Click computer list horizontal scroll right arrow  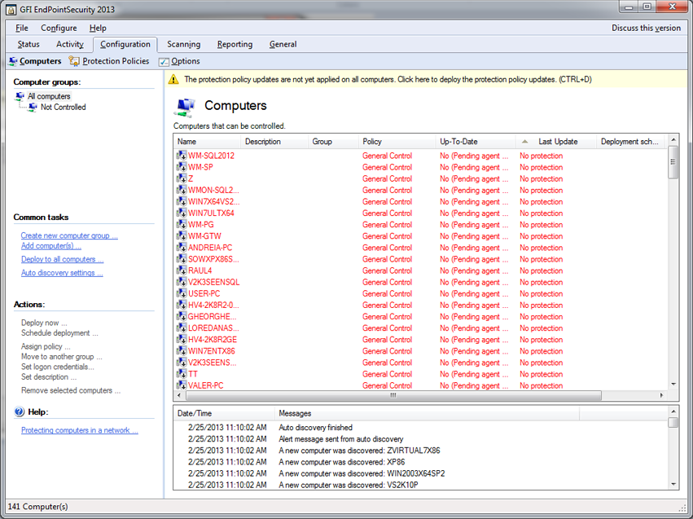(x=661, y=395)
